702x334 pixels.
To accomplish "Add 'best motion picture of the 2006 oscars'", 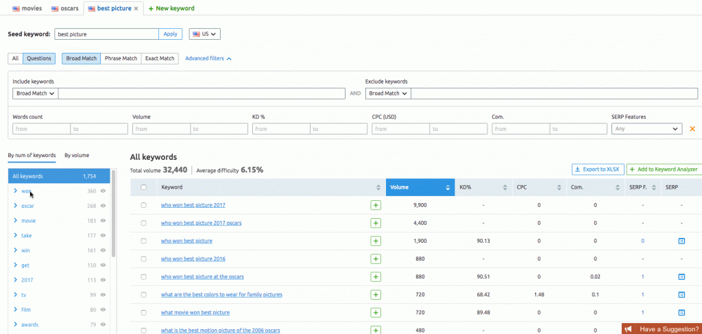I will pyautogui.click(x=376, y=331).
